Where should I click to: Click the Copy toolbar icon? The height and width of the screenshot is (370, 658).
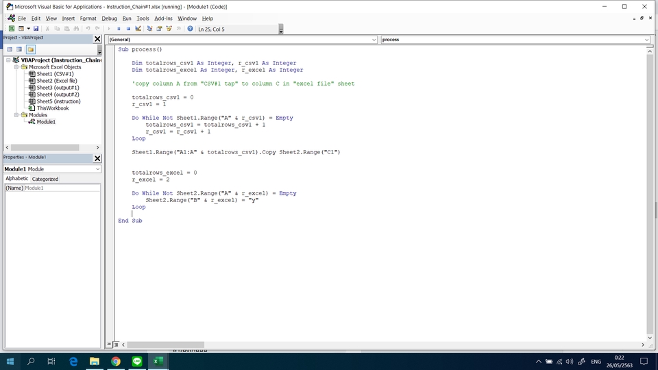(x=57, y=29)
